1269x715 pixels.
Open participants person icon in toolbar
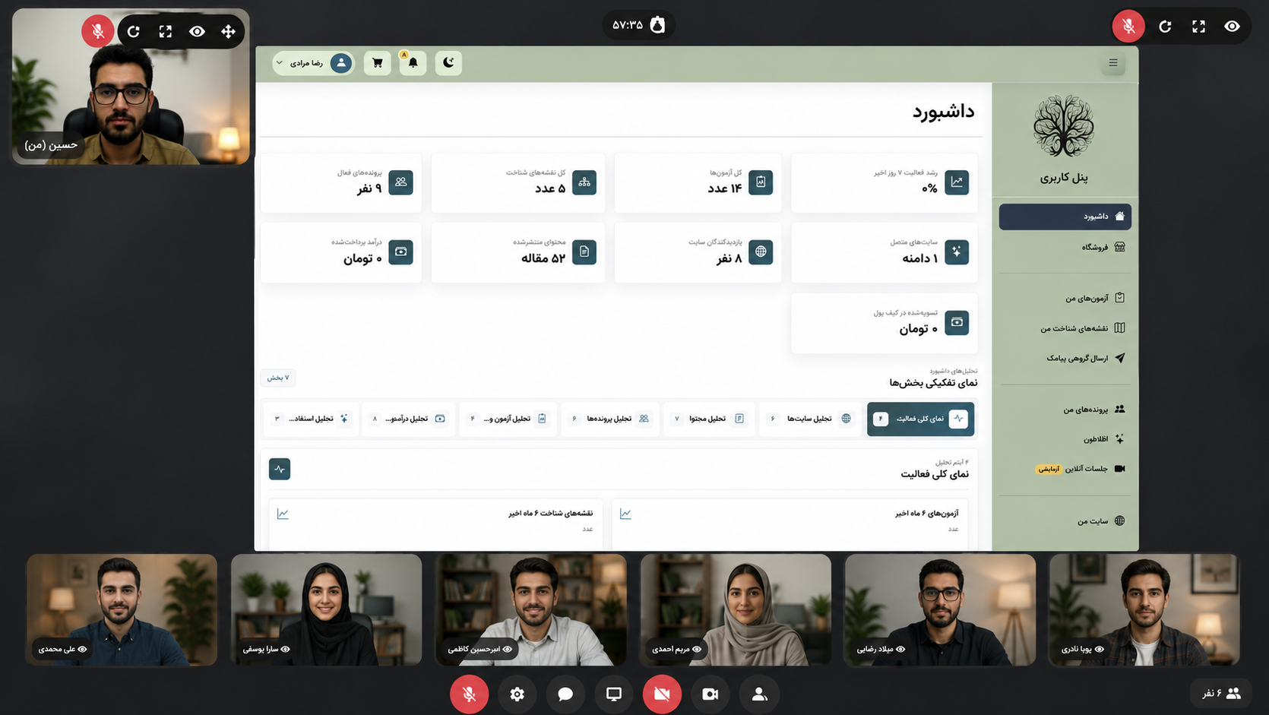(x=759, y=694)
